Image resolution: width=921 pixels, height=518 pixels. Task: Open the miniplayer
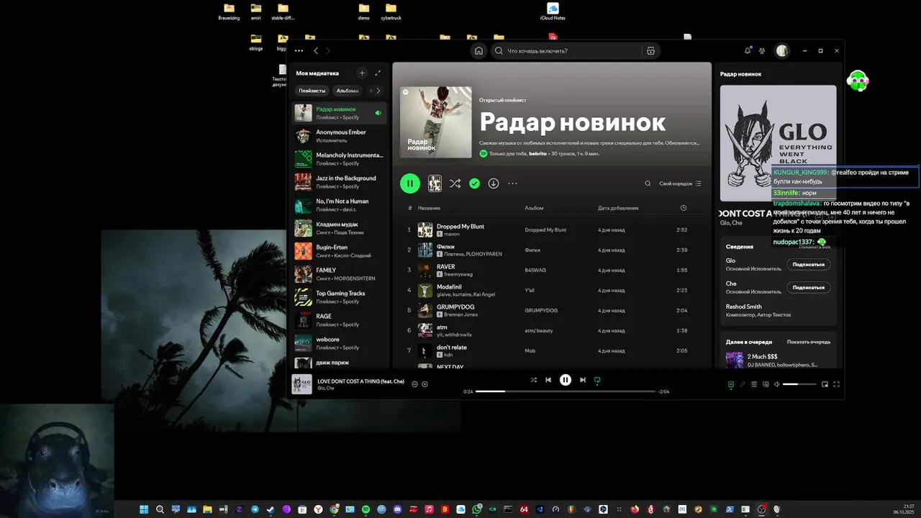click(825, 384)
